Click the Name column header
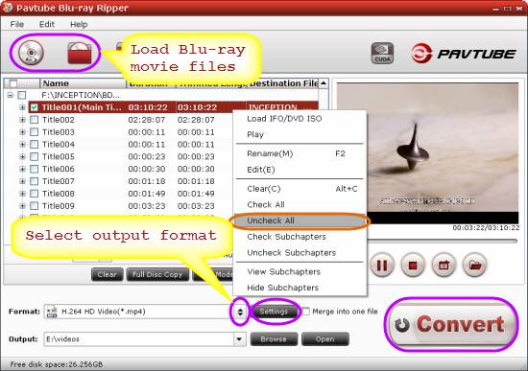This screenshot has height=371, width=528. pyautogui.click(x=83, y=83)
